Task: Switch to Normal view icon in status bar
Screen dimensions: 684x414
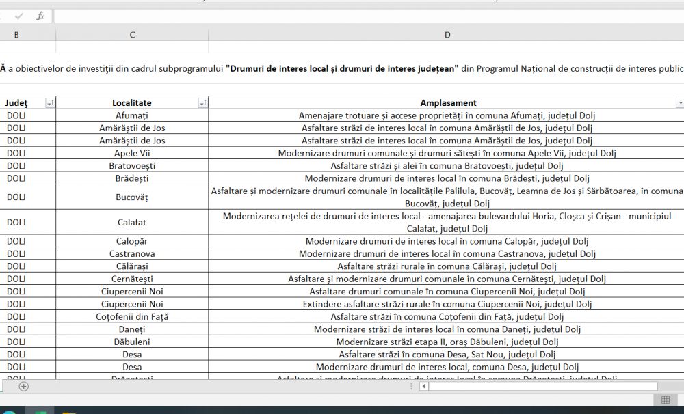Action: point(665,400)
